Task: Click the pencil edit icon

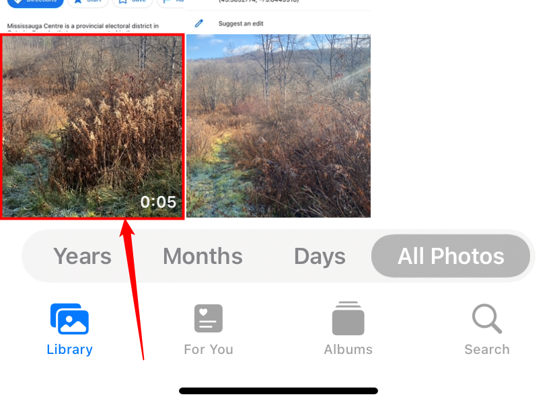Action: click(x=199, y=24)
